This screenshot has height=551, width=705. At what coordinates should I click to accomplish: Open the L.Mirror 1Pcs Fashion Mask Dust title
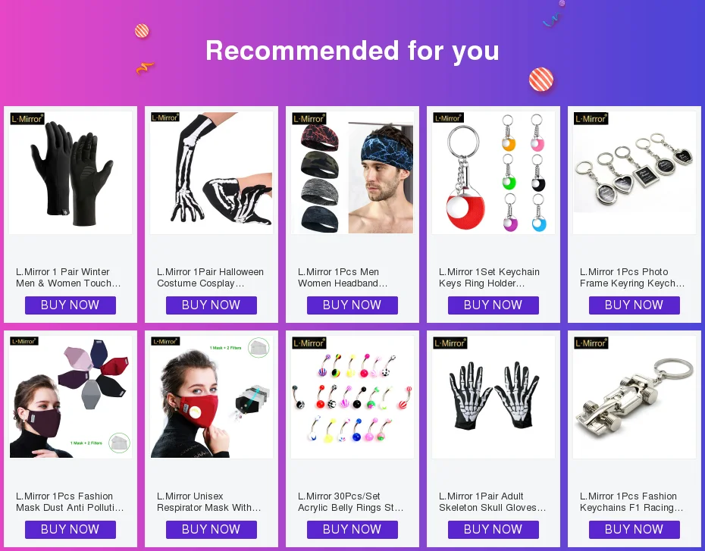[x=70, y=502]
